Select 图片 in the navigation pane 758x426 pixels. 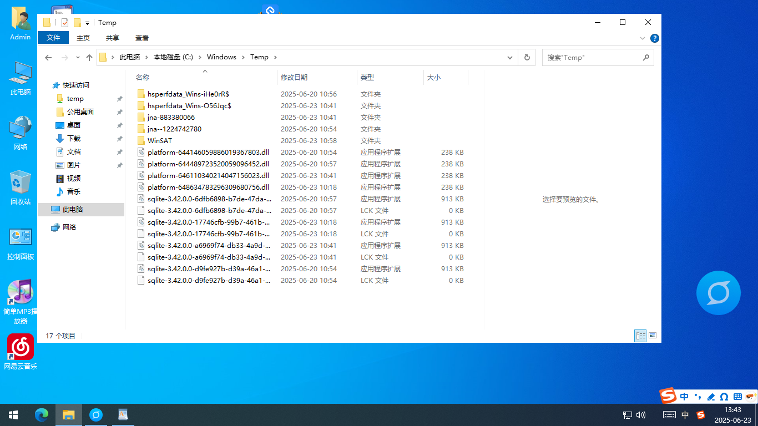click(74, 165)
